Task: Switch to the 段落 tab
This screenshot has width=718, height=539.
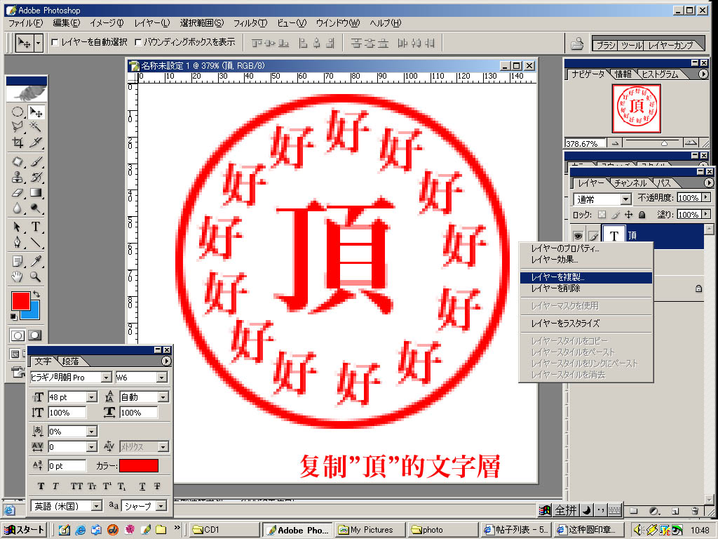Action: tap(71, 361)
